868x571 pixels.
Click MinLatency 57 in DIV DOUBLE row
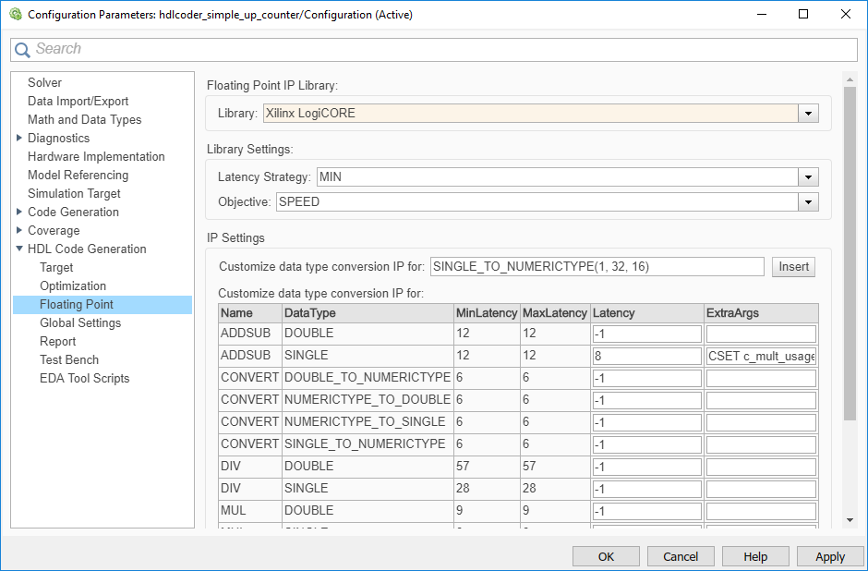[487, 467]
